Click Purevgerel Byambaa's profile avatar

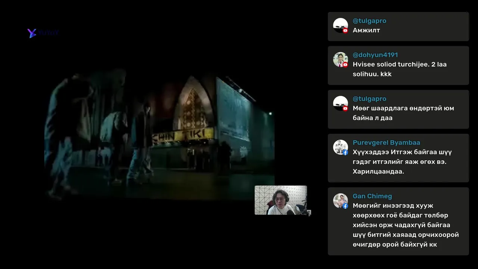[x=341, y=147]
